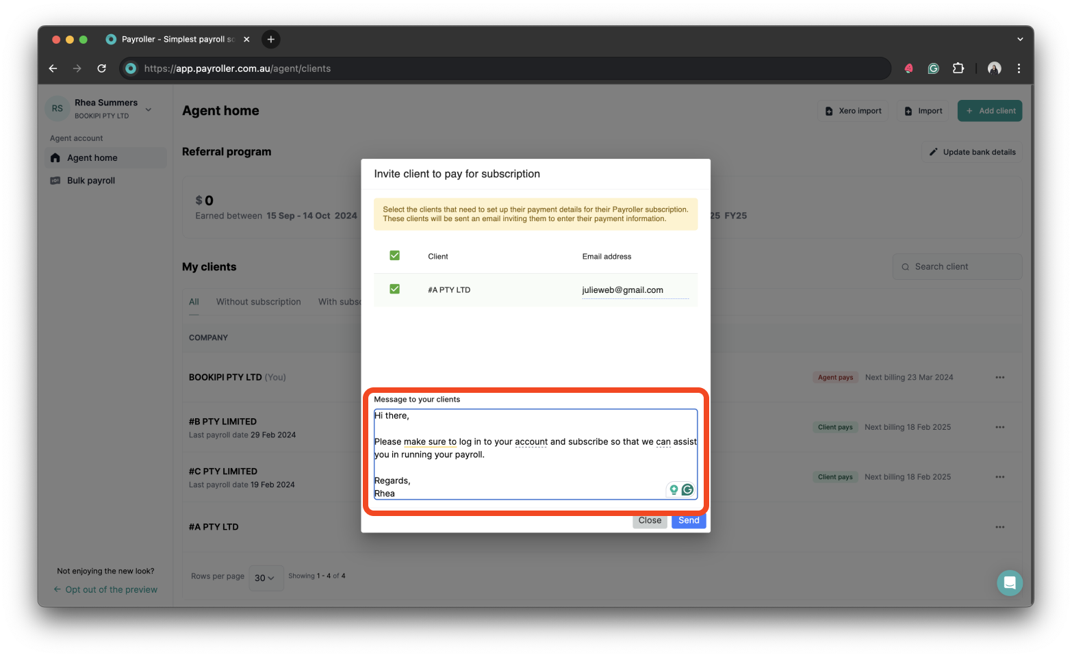1072x657 pixels.
Task: Expand the tab list chevron at top right
Action: click(1020, 39)
